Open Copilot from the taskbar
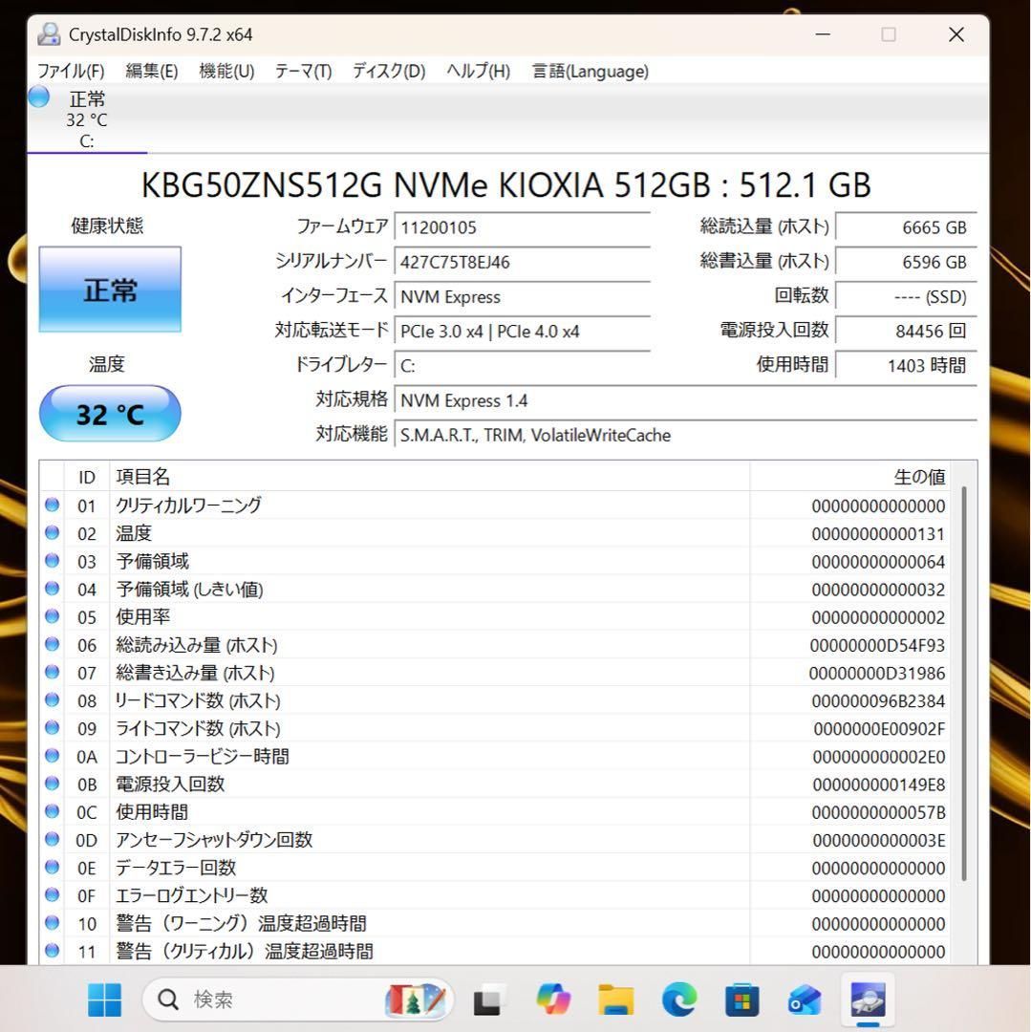The width and height of the screenshot is (1031, 1032). point(554,1000)
